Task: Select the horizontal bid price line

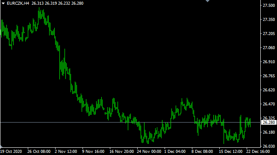Action: pyautogui.click(x=130, y=122)
